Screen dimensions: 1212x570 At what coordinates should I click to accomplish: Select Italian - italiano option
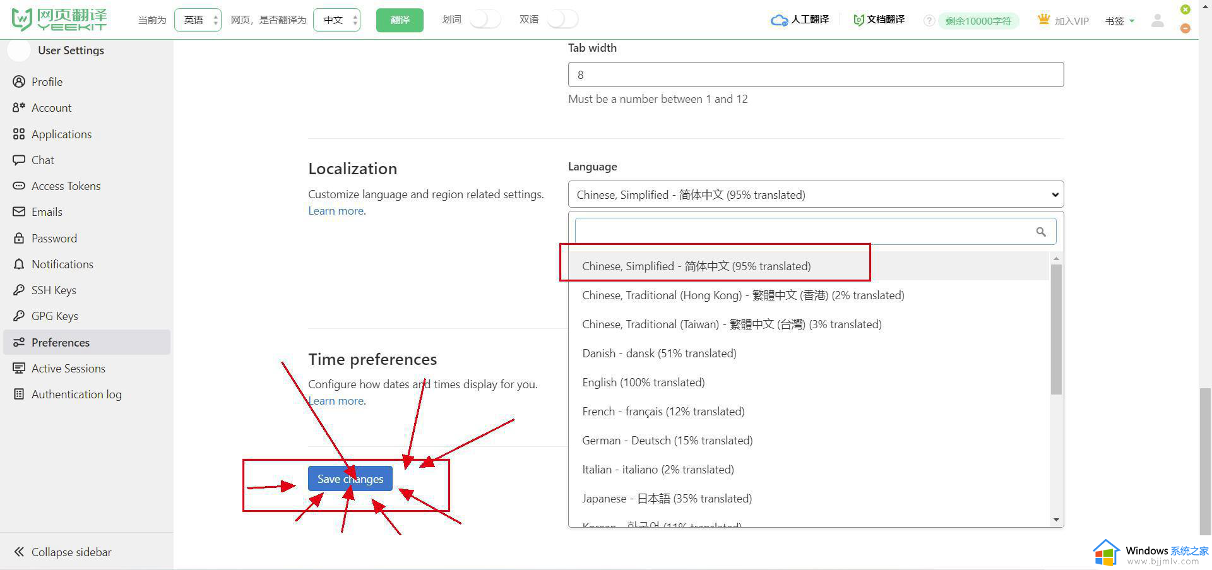(x=809, y=469)
